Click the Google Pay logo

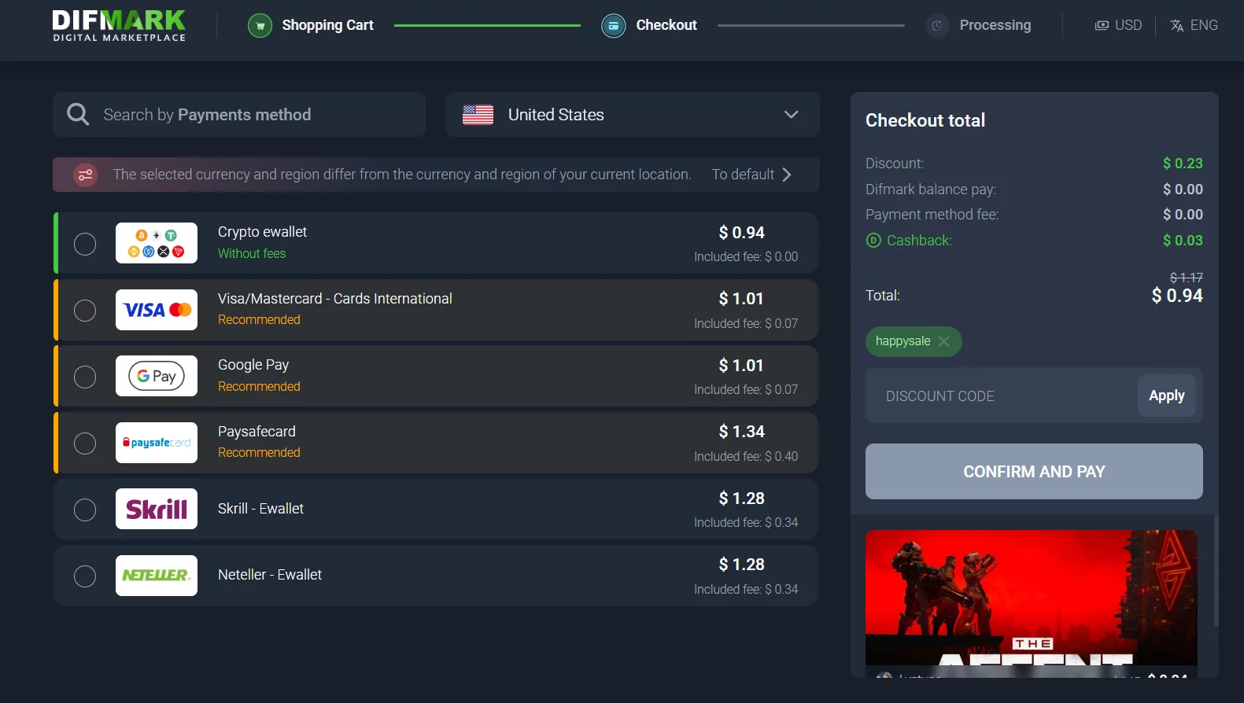pos(157,376)
